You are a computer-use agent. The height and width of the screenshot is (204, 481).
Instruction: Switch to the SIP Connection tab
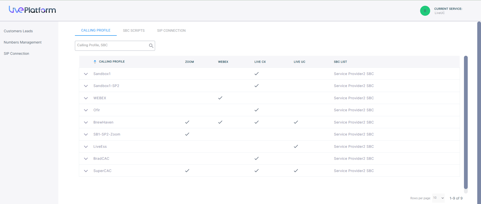[171, 30]
